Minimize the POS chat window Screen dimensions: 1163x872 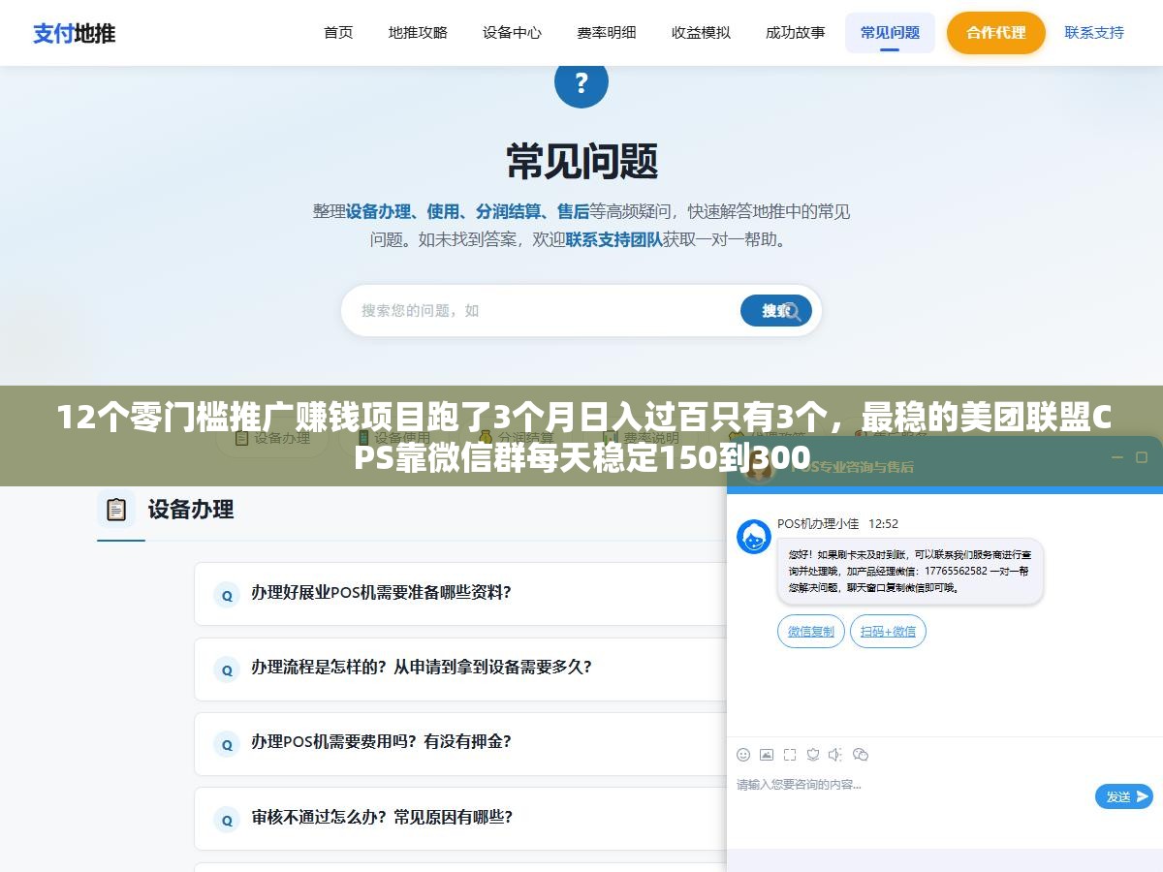point(1117,457)
